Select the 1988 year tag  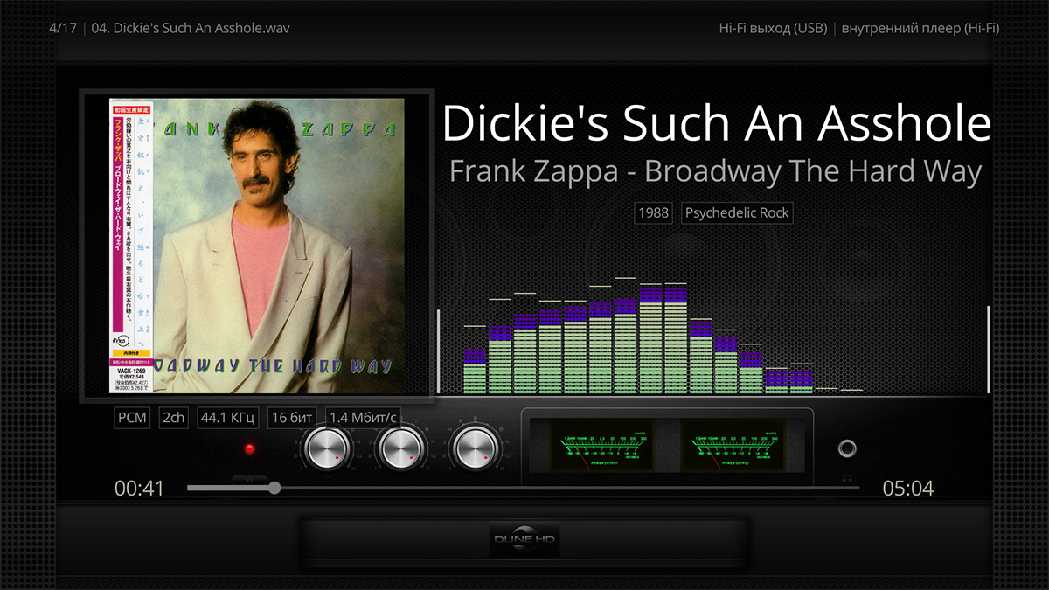[x=653, y=212]
